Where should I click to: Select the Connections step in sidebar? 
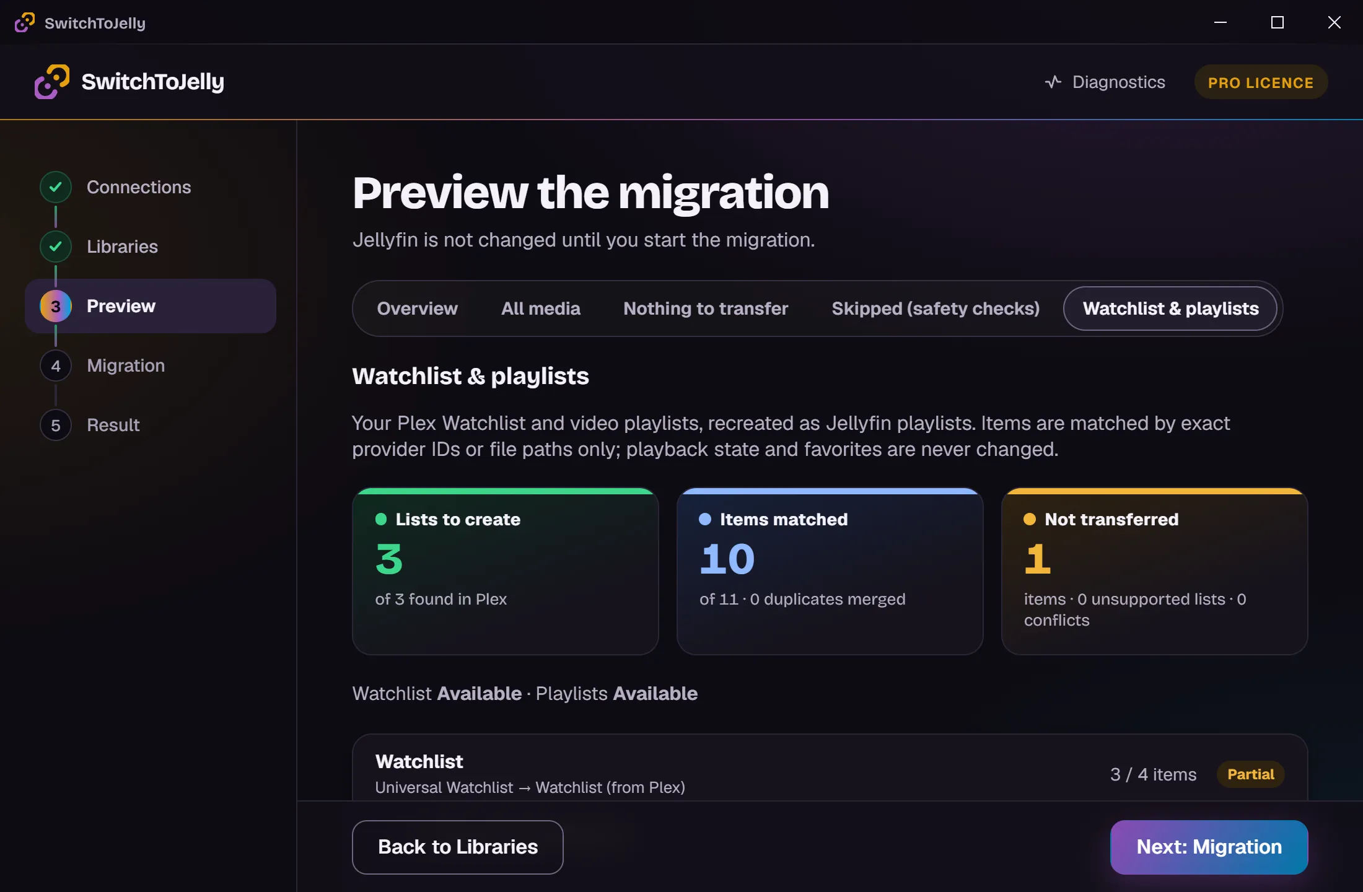point(151,187)
